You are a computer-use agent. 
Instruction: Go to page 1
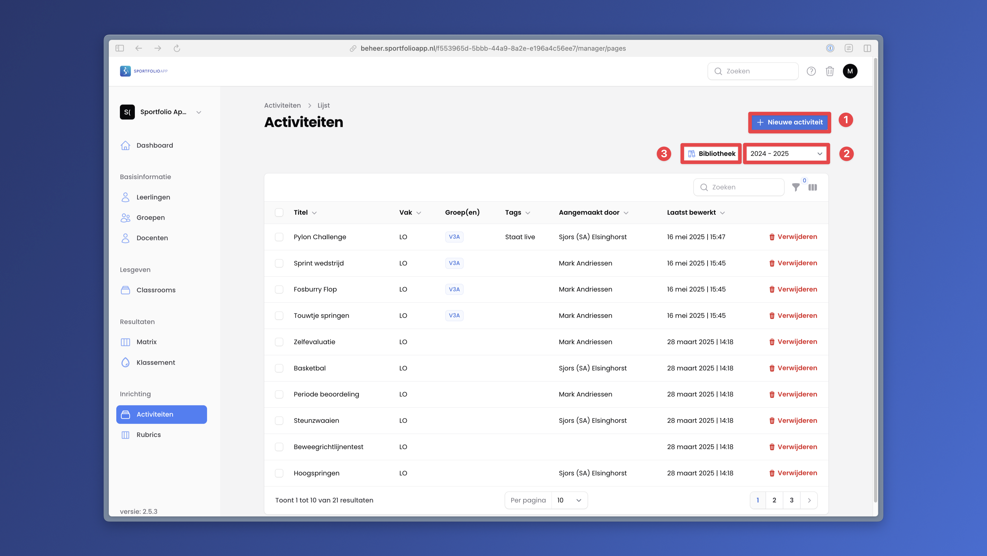(x=758, y=501)
